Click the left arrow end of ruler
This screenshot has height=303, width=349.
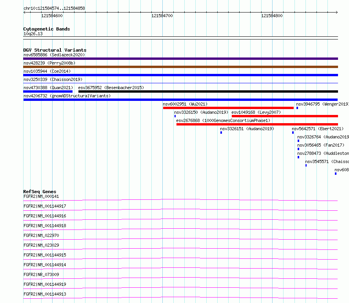[x=24, y=13]
